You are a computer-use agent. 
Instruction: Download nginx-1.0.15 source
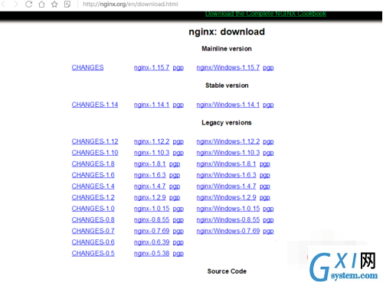tap(152, 209)
